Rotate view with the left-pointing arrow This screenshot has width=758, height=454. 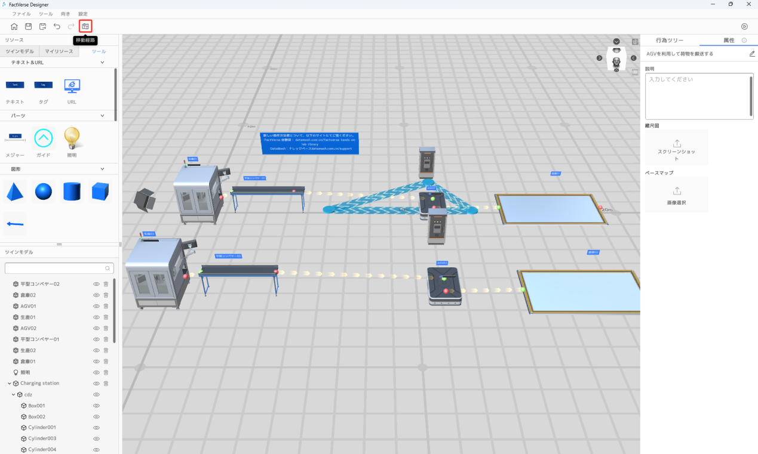point(634,58)
